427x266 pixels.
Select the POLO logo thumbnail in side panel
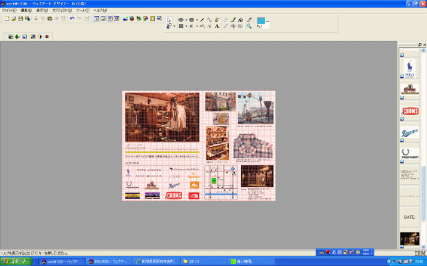pos(410,68)
